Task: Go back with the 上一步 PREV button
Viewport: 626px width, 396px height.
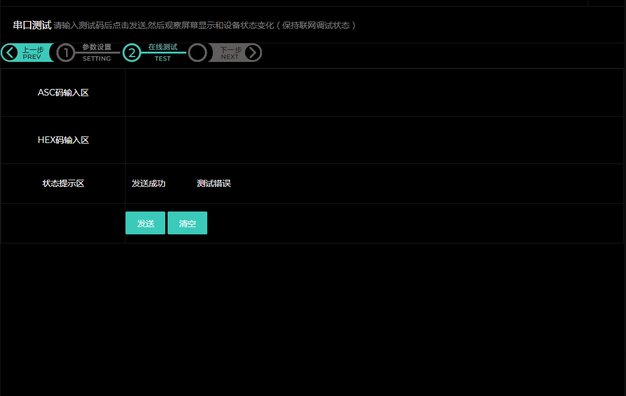Action: [27, 53]
